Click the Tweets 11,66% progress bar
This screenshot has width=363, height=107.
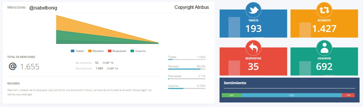pyautogui.click(x=187, y=59)
